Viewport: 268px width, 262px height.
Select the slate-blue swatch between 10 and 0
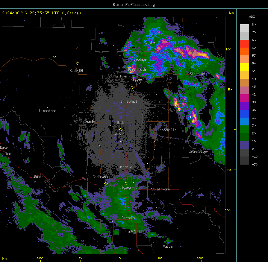point(244,145)
